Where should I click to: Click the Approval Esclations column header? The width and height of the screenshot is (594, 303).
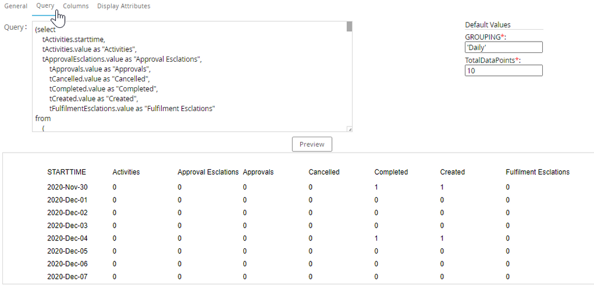pyautogui.click(x=208, y=172)
